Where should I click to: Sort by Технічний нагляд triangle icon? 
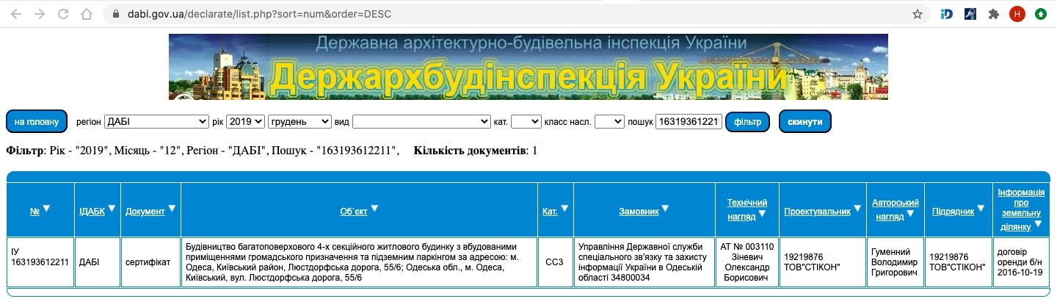point(763,214)
